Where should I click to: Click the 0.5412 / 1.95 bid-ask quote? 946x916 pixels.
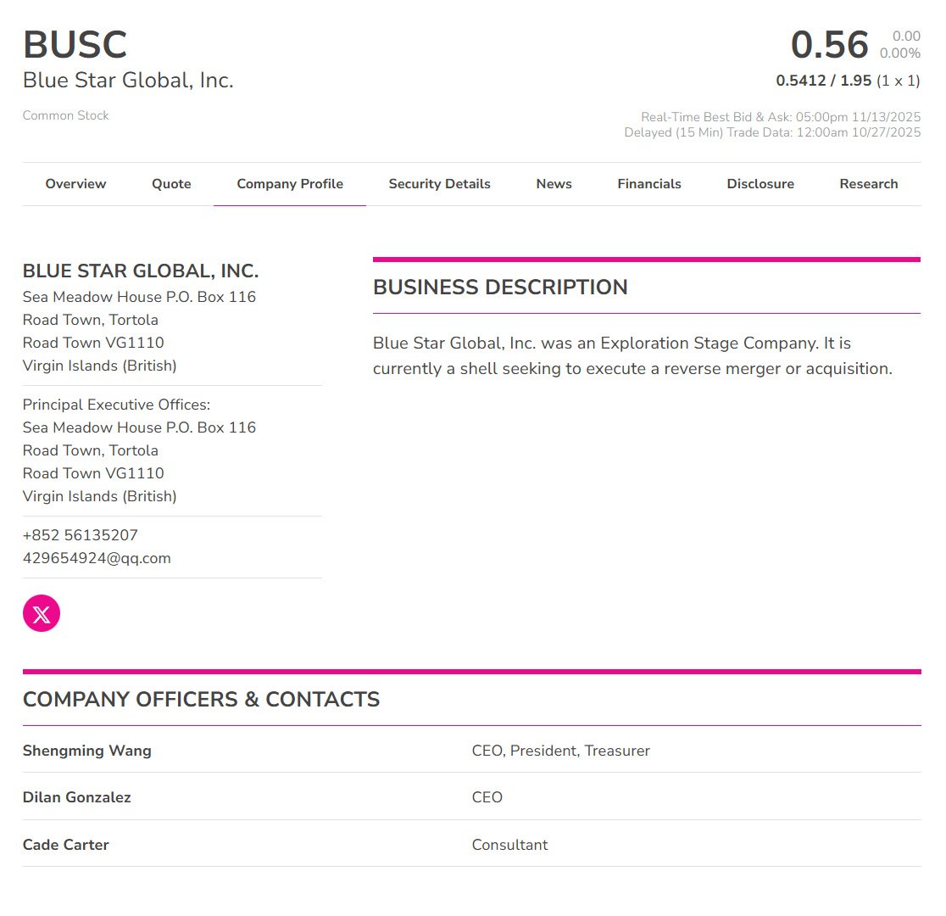[x=823, y=81]
